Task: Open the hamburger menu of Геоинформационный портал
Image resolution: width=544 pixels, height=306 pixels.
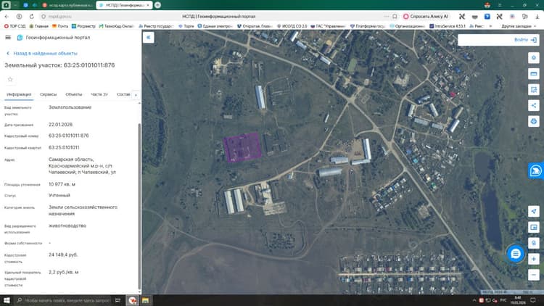Action: [x=8, y=38]
